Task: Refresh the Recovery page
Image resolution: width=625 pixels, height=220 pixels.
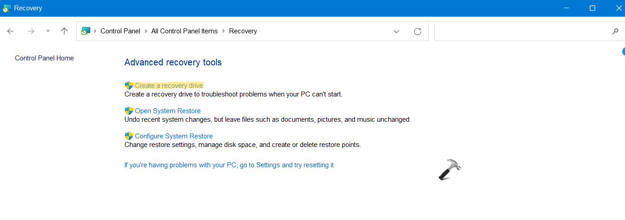Action: pyautogui.click(x=418, y=31)
